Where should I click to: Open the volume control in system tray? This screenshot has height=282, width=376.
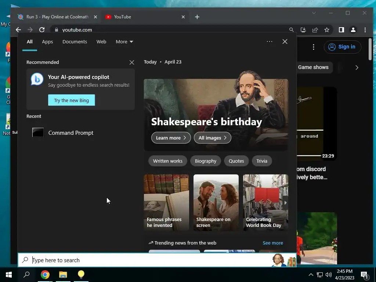pyautogui.click(x=329, y=275)
